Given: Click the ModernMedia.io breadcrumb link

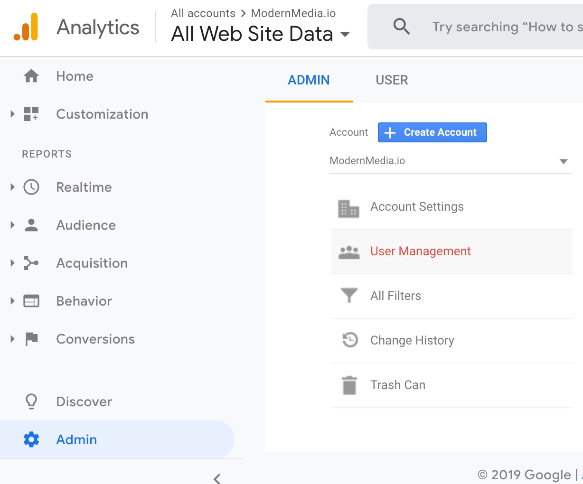Looking at the screenshot, I should click(x=293, y=13).
